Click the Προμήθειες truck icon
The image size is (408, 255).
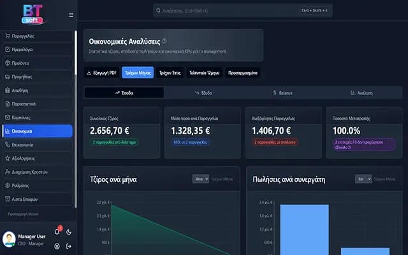click(x=8, y=76)
